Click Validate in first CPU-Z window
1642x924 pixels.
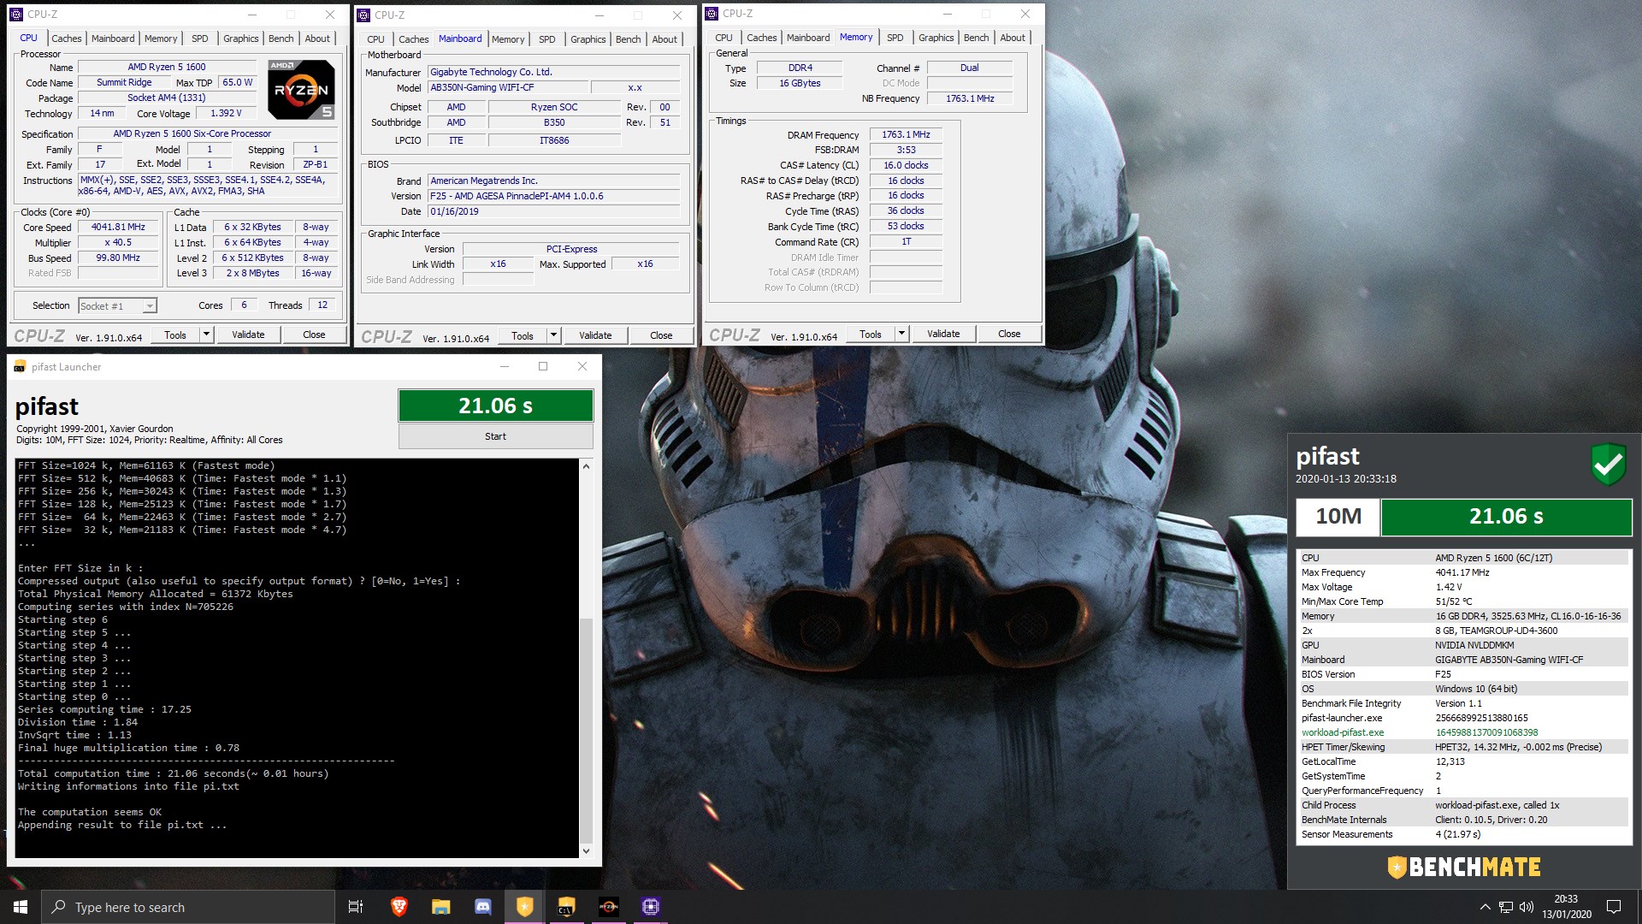click(248, 335)
